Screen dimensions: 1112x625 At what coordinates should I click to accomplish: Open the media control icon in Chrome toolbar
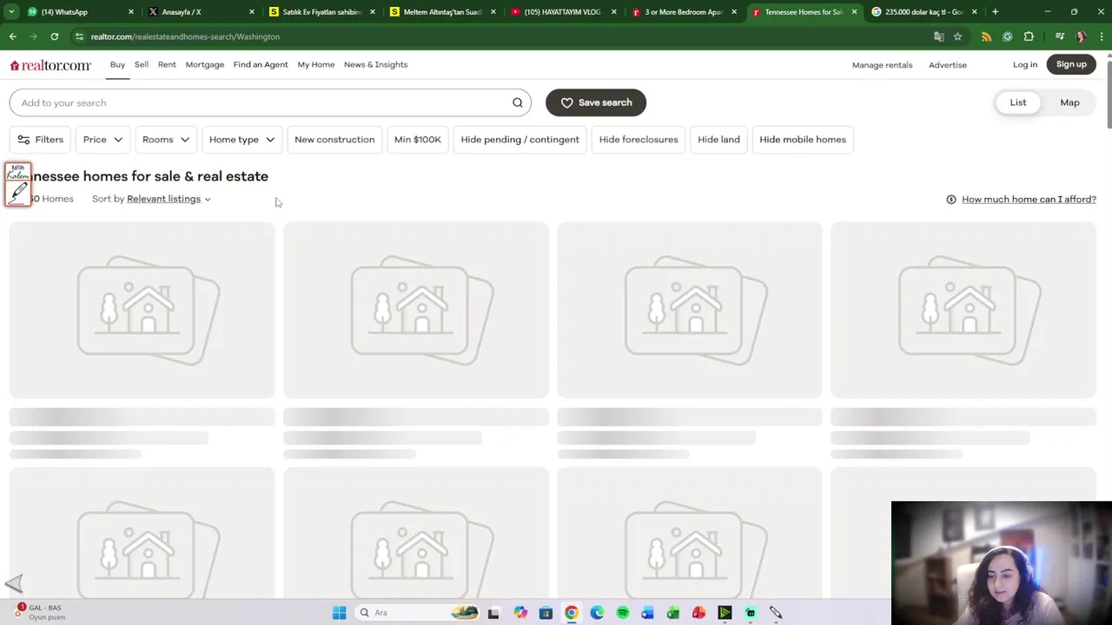(1060, 36)
